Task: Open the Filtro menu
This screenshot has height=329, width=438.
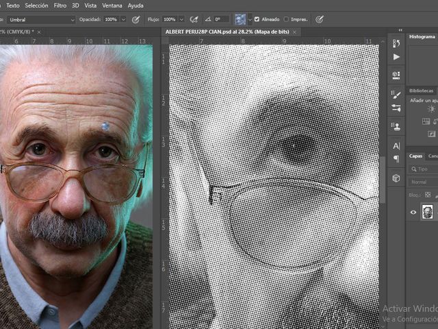Action: [60, 5]
